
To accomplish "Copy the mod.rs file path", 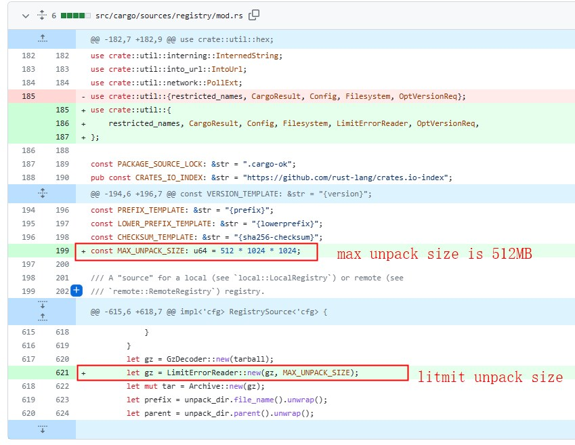I will pos(254,15).
